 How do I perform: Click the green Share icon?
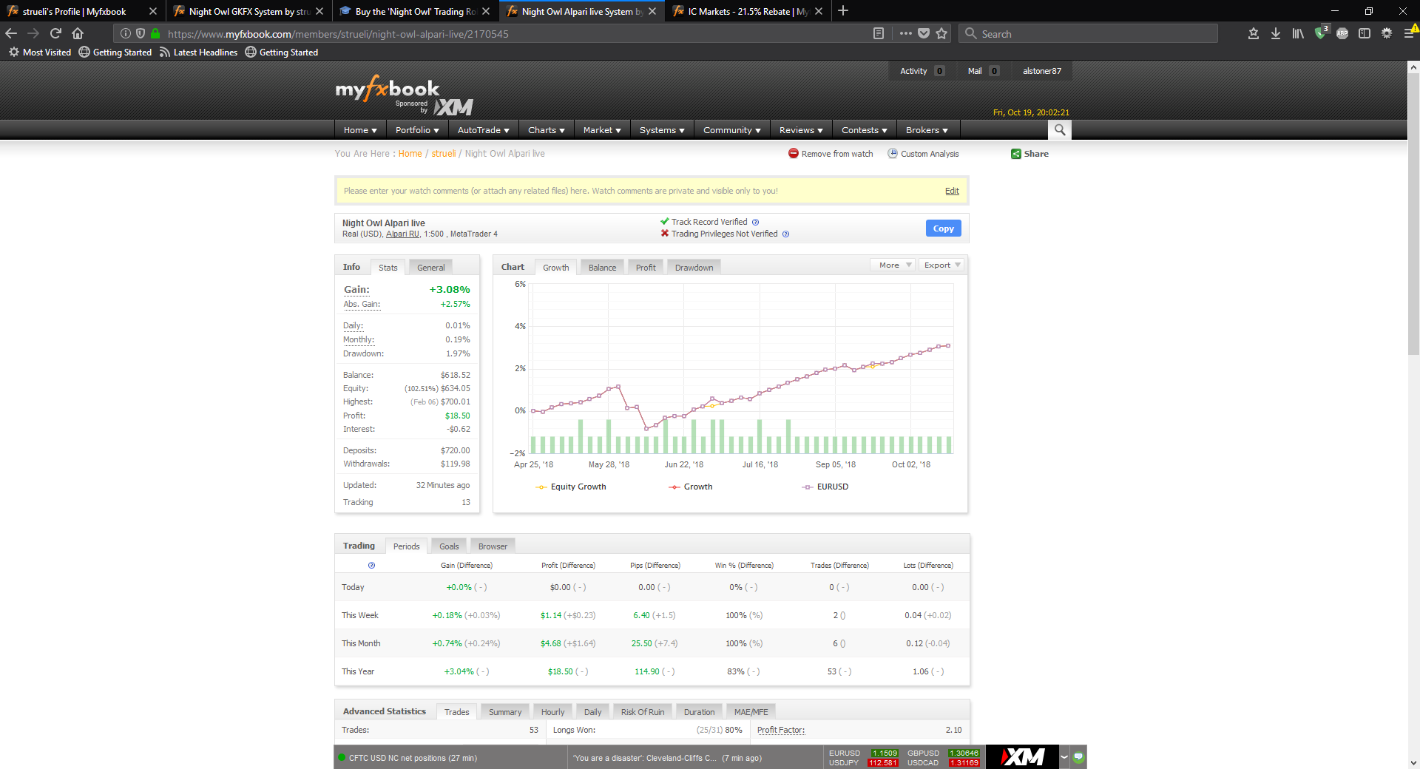[x=1016, y=154]
